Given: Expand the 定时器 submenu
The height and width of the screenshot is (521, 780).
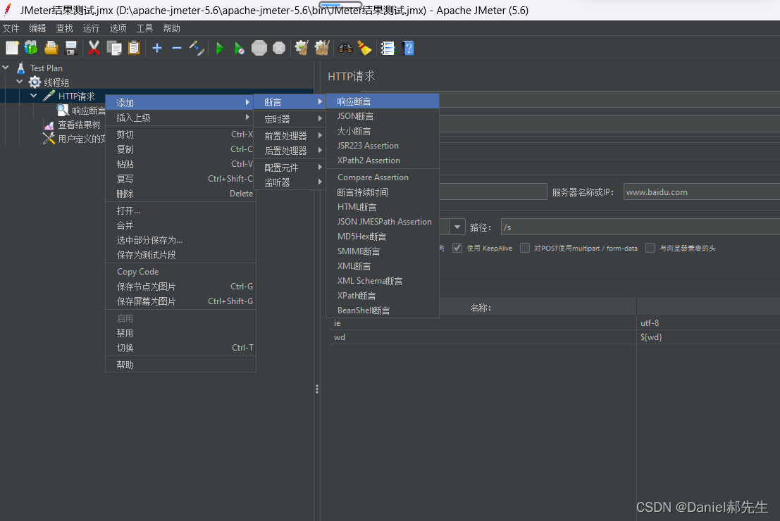Looking at the screenshot, I should coord(290,119).
